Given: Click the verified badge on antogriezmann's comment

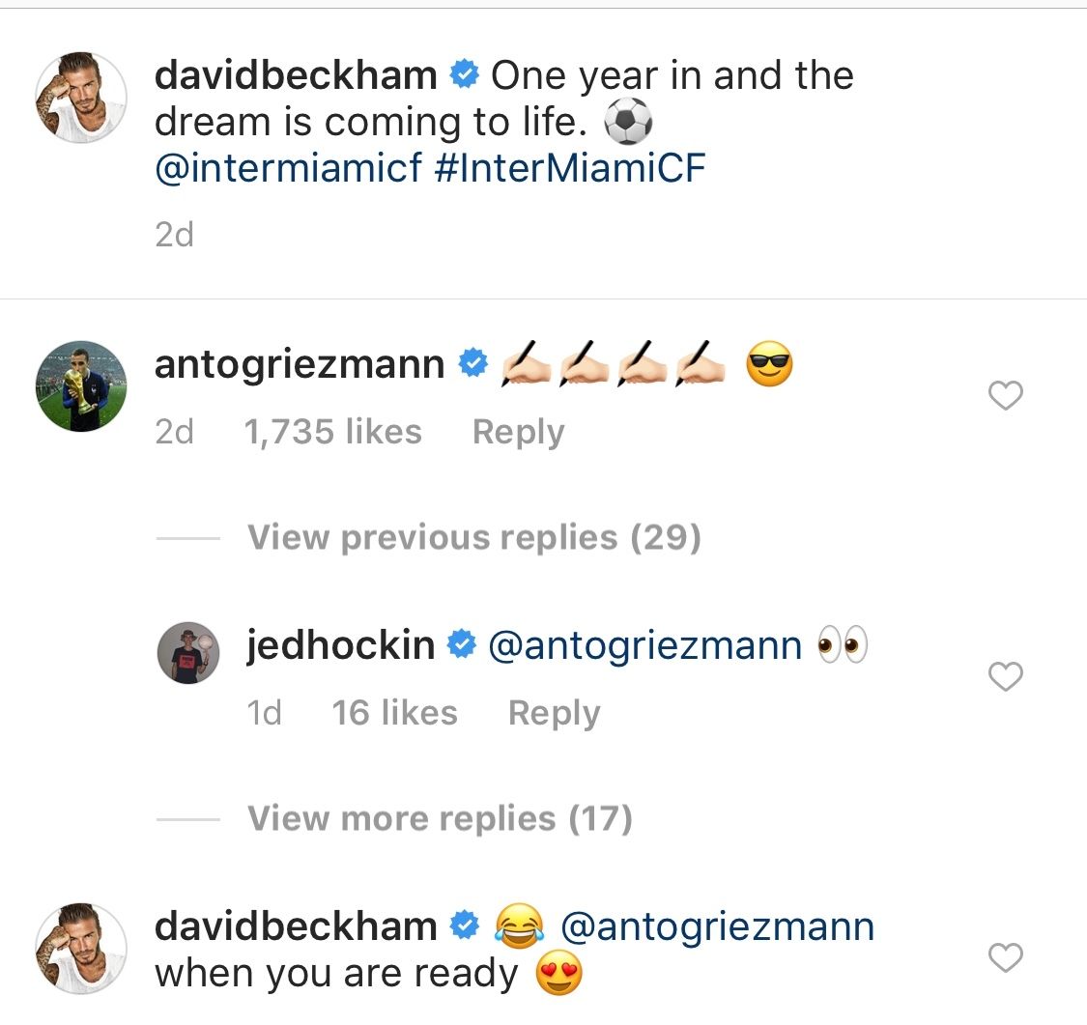Looking at the screenshot, I should point(472,364).
